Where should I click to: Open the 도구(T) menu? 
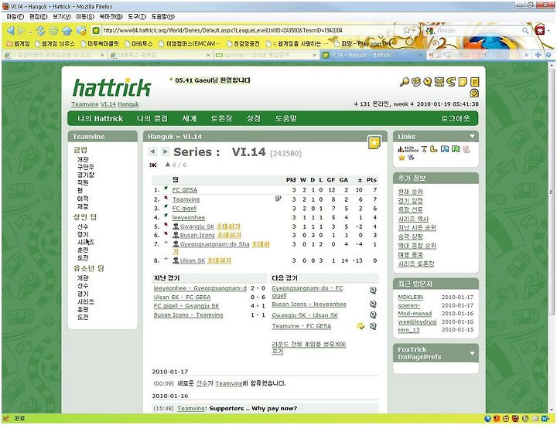pyautogui.click(x=137, y=17)
